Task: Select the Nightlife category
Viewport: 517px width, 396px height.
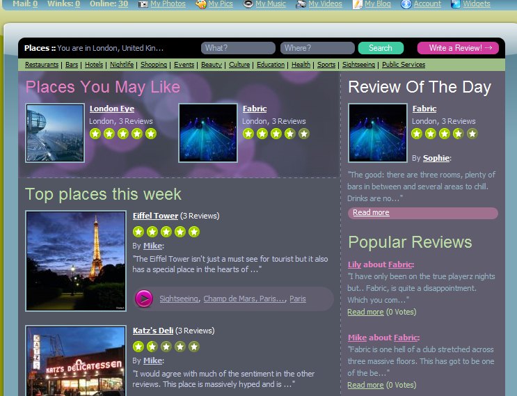Action: pyautogui.click(x=122, y=65)
